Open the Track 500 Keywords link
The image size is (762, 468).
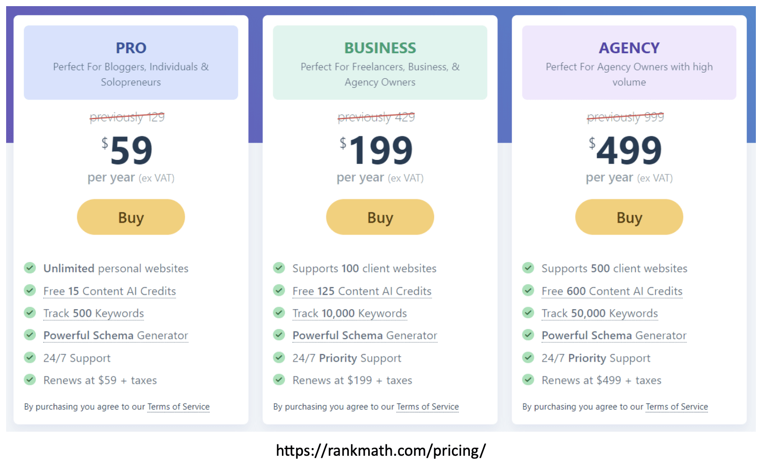click(x=93, y=313)
